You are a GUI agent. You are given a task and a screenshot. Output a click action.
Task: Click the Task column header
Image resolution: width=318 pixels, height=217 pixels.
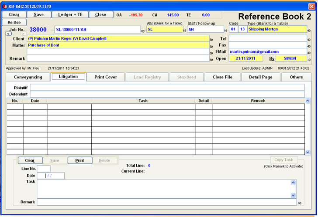pos(143,101)
